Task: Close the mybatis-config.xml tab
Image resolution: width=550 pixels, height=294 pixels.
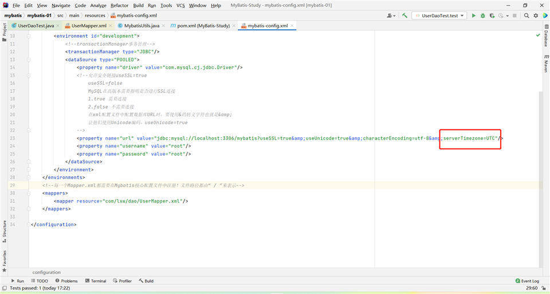Action: [292, 26]
